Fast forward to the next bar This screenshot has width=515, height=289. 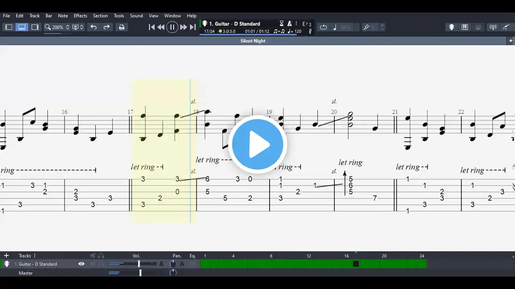[183, 27]
